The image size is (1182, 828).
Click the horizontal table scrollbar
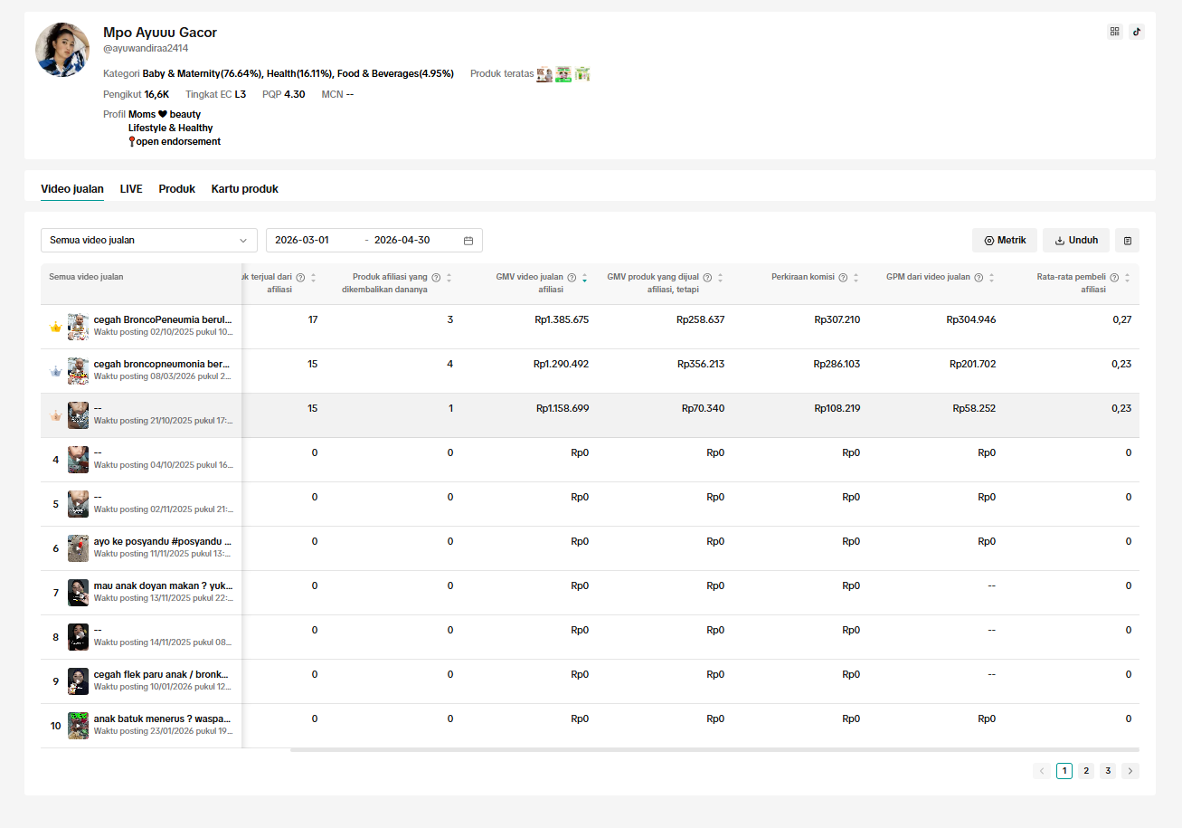714,749
